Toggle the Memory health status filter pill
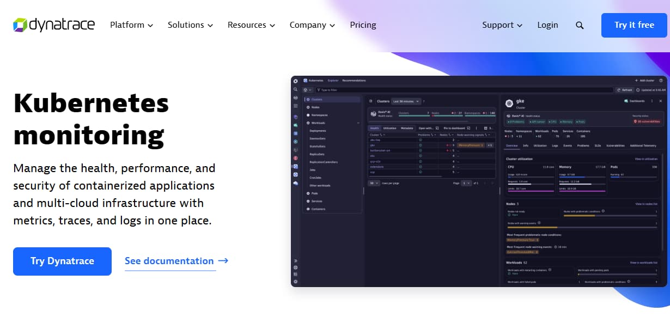Image resolution: width=670 pixels, height=335 pixels. [566, 121]
